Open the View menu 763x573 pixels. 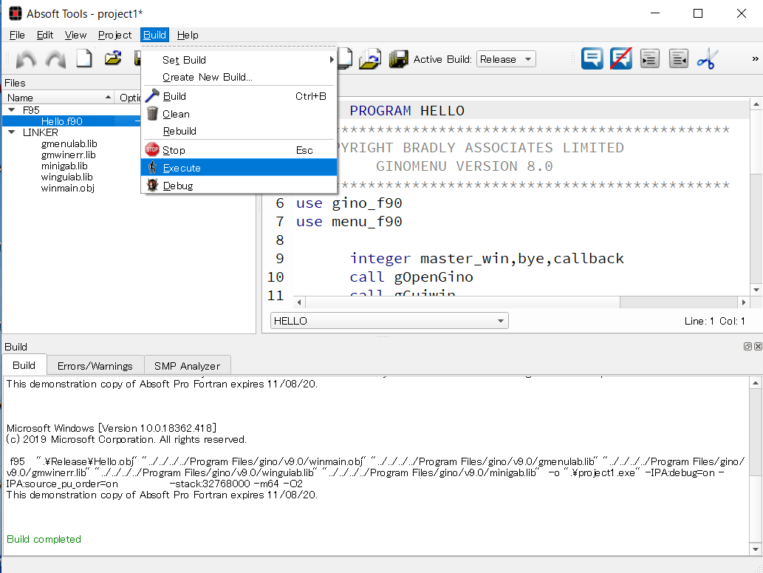75,35
